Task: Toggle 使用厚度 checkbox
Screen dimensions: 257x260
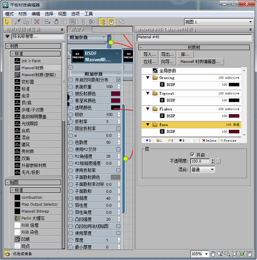Action: click(118, 233)
